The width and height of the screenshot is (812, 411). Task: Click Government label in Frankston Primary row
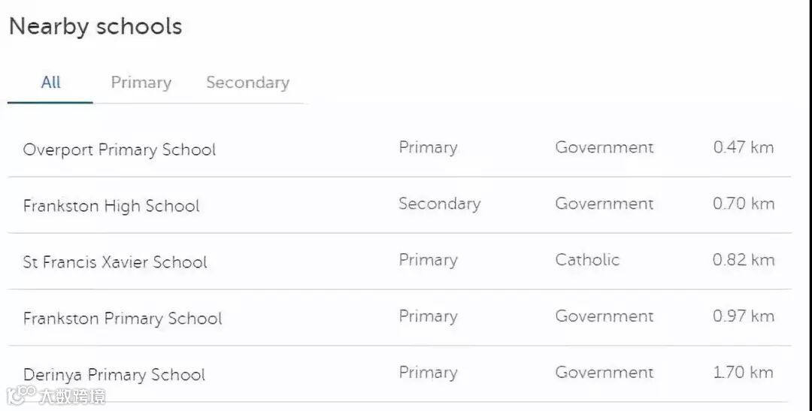[604, 316]
